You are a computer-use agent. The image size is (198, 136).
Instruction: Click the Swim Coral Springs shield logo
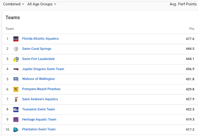tap(16, 49)
